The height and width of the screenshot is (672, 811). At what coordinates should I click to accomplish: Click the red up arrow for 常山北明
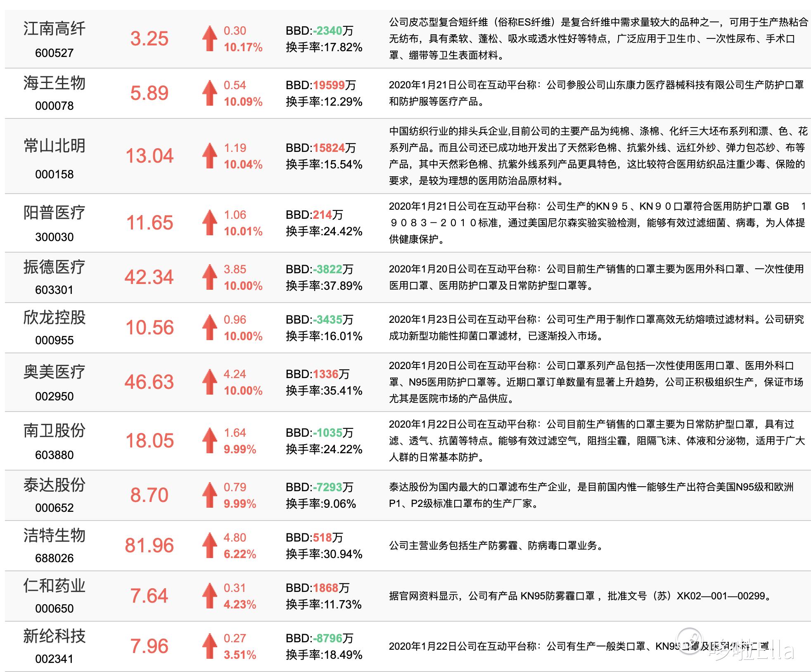pos(209,156)
